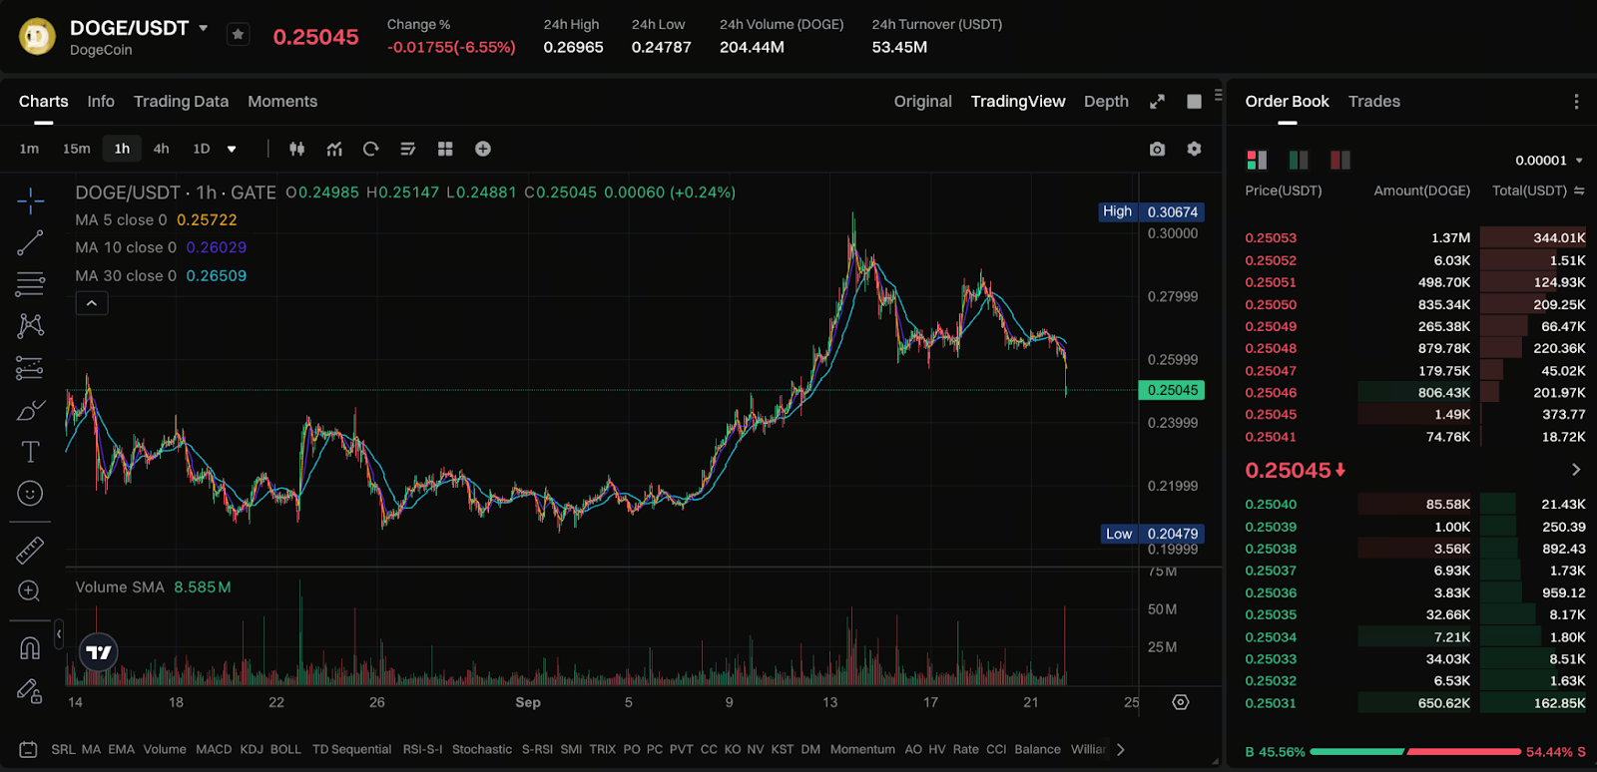
Task: Click the chart refresh icon
Action: pos(371,149)
